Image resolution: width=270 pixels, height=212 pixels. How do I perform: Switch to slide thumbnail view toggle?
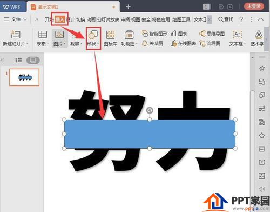tap(33, 60)
